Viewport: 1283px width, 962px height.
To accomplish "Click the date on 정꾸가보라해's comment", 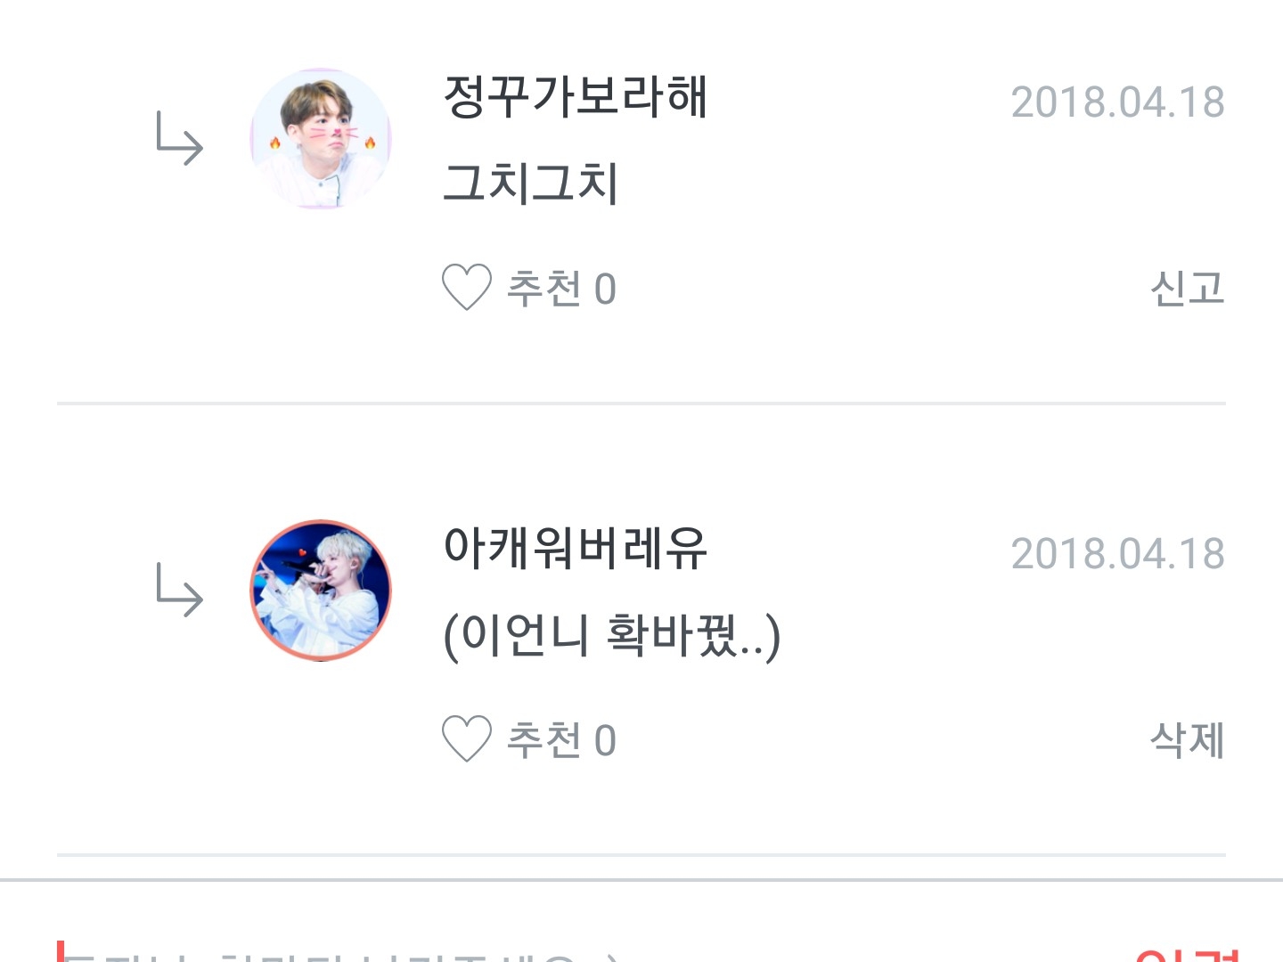I will pos(1117,102).
